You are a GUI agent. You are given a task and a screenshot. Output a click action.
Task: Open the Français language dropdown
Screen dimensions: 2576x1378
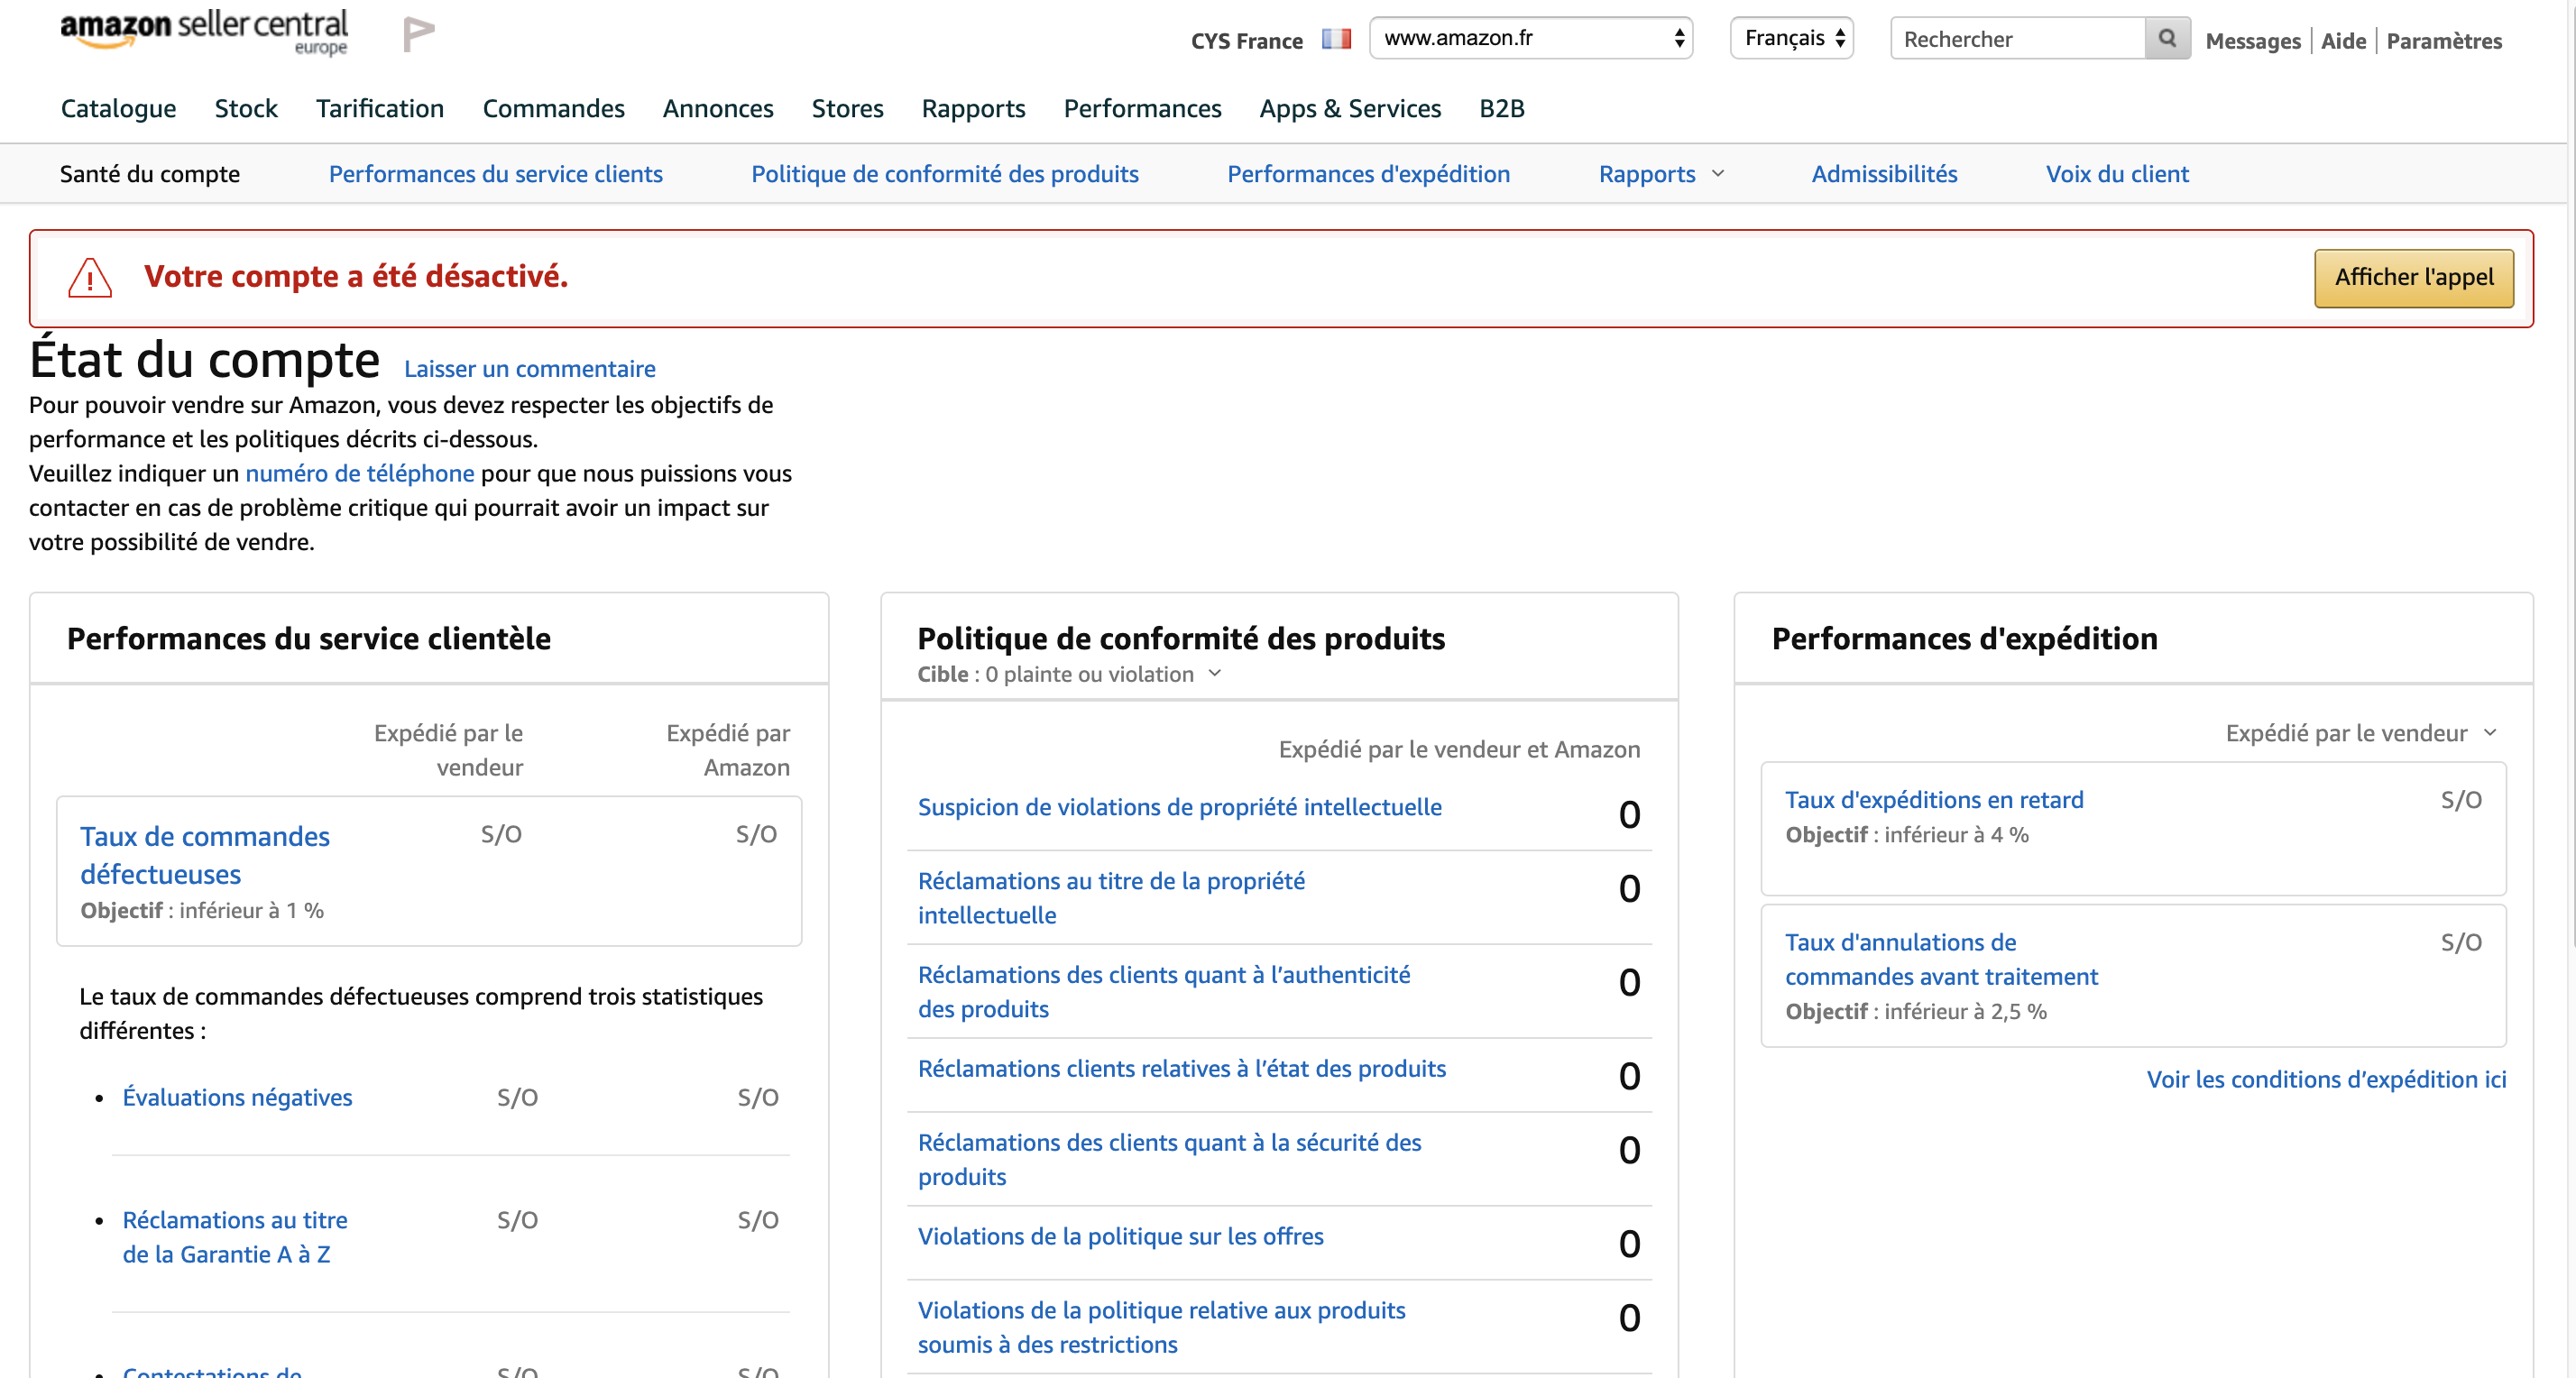(1791, 39)
